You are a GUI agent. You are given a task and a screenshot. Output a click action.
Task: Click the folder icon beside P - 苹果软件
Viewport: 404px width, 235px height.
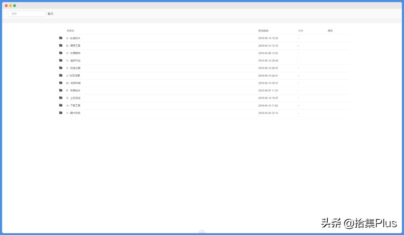61,90
